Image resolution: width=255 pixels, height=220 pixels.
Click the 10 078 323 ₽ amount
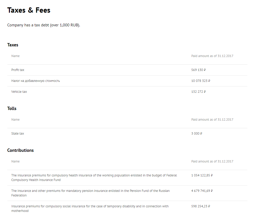(201, 81)
